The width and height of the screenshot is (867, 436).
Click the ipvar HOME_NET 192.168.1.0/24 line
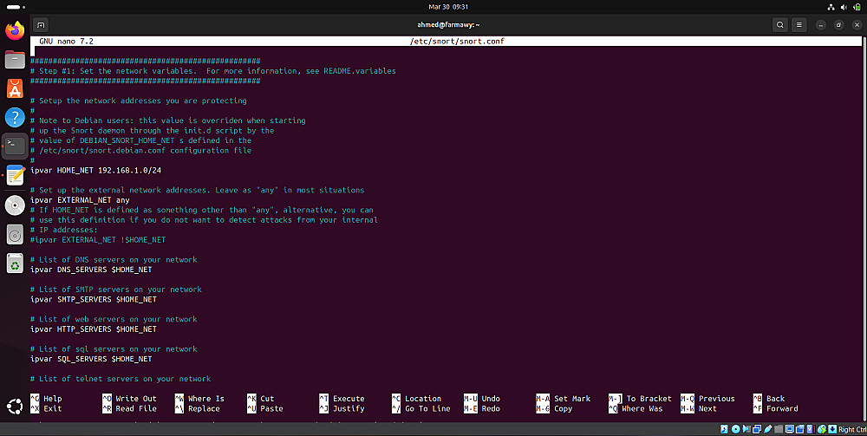click(95, 170)
